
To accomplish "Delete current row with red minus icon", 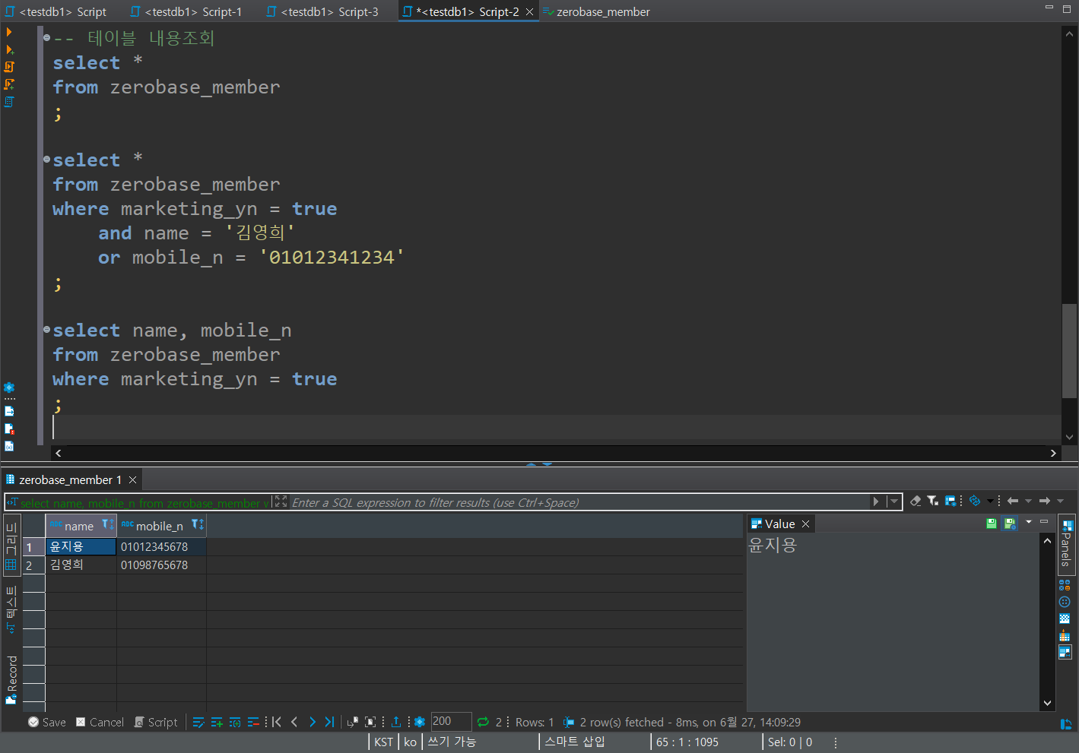I will coord(253,722).
